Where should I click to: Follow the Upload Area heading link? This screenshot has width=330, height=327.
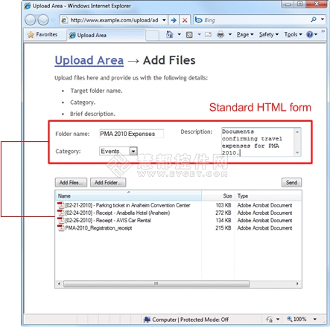pyautogui.click(x=89, y=60)
